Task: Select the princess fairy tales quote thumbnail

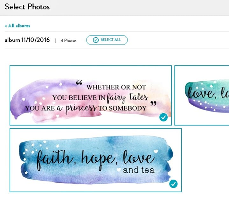Action: (x=91, y=95)
